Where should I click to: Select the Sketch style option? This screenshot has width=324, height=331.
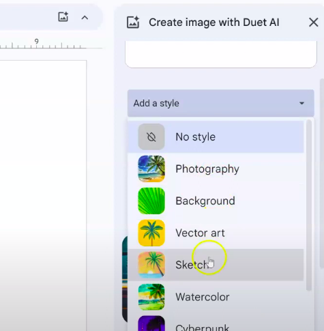[216, 265]
